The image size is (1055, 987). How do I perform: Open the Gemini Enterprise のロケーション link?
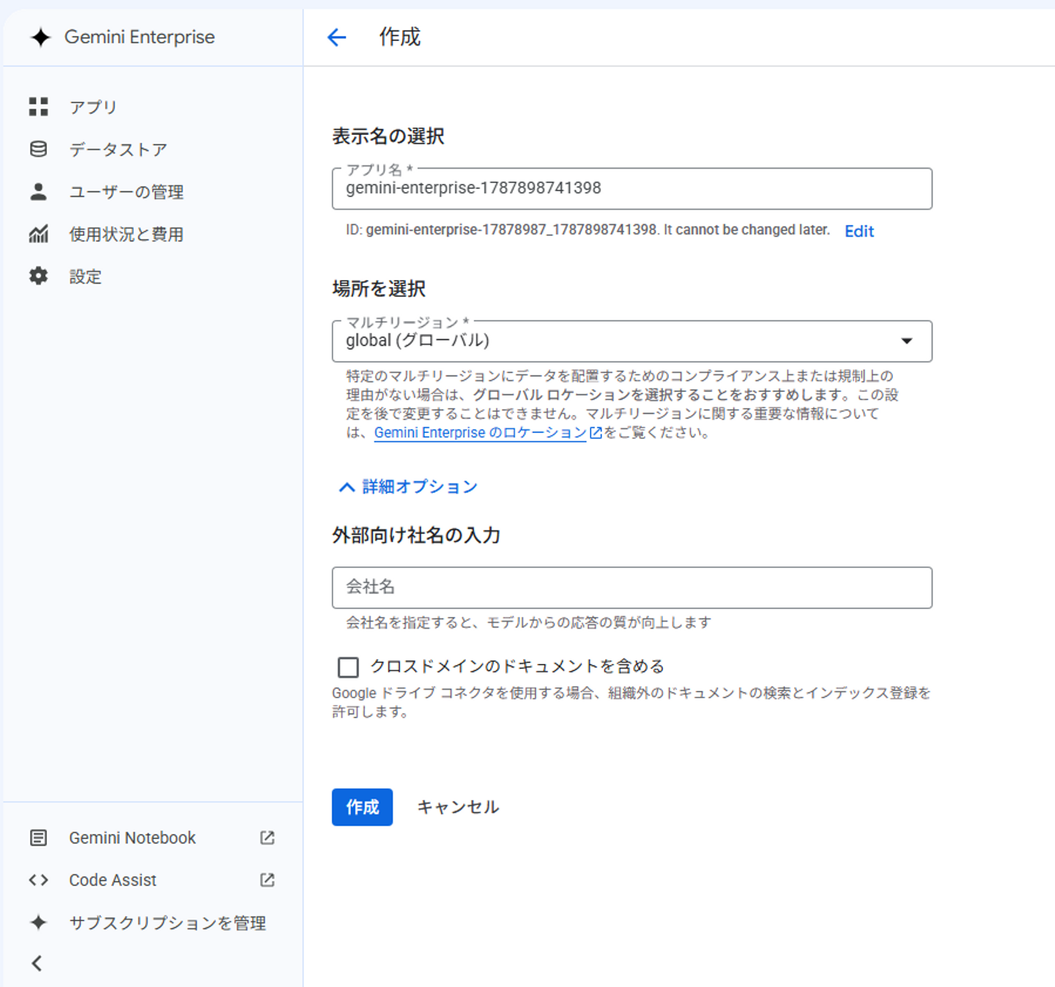pos(481,433)
